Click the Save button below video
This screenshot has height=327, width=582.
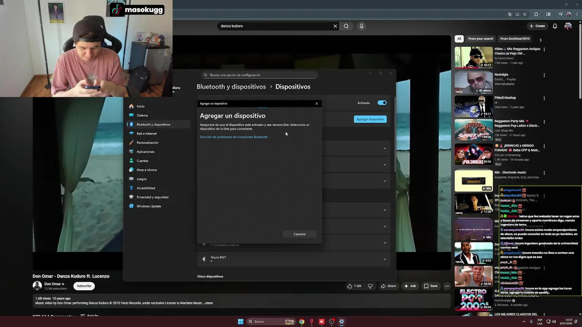coord(431,286)
